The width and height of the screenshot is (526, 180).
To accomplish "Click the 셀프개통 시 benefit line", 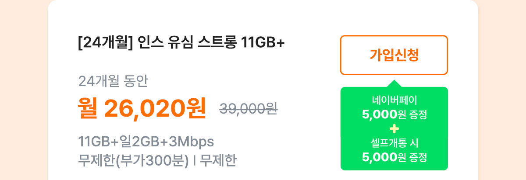I will (x=394, y=144).
